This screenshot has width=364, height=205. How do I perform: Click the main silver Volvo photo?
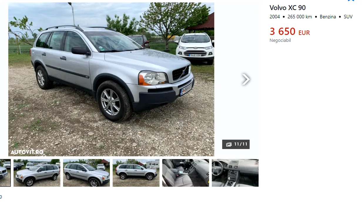coord(111,79)
